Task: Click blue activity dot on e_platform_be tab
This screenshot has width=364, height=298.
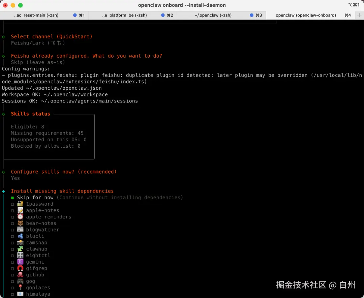Action: coord(163,15)
